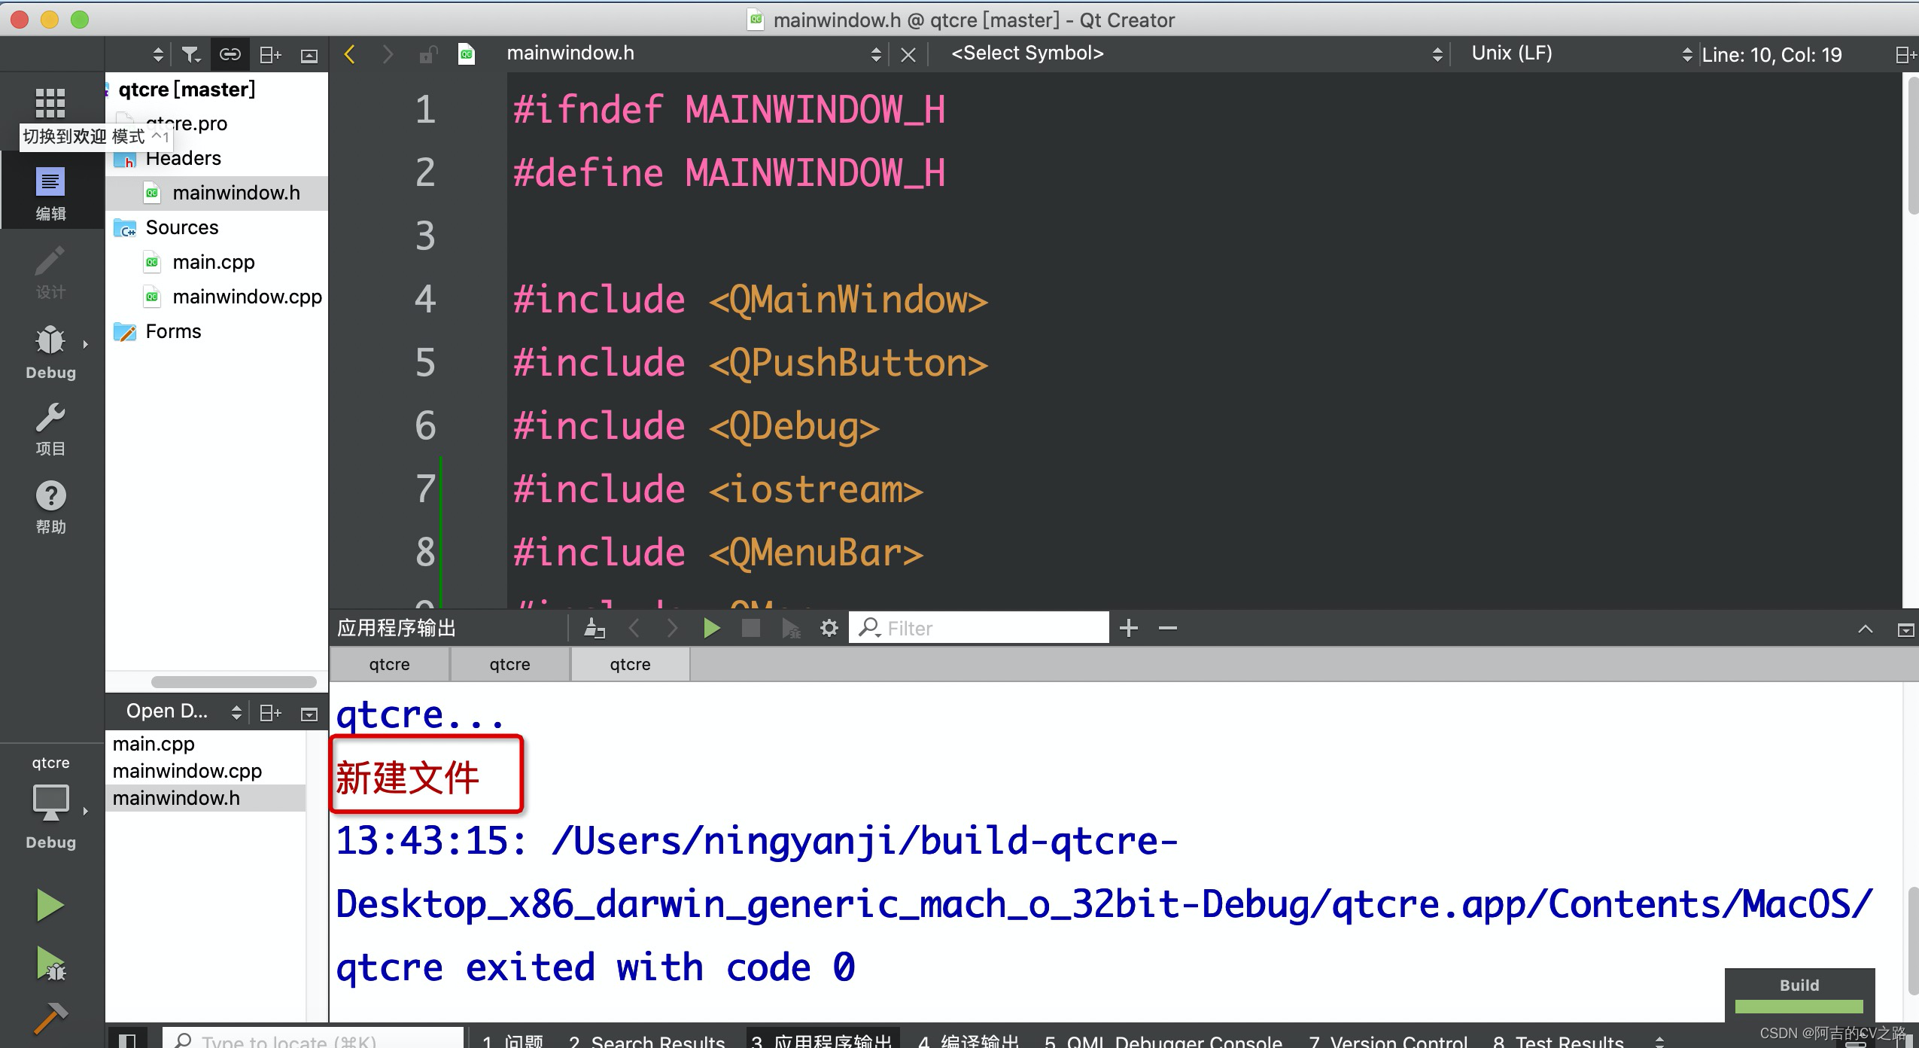This screenshot has width=1919, height=1048.
Task: Go forward in editor navigation history
Action: click(387, 54)
